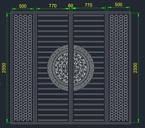Image resolution: width=145 pixels, height=128 pixels.
Task: Click the right geometric lattice panel
Action: pyautogui.click(x=119, y=68)
